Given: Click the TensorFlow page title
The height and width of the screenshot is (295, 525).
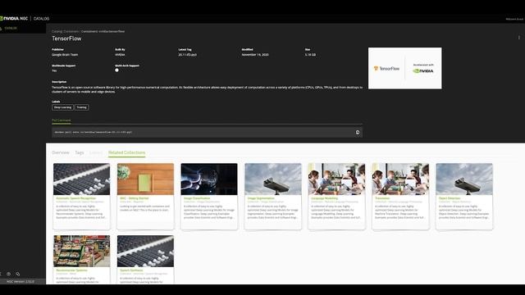Looking at the screenshot, I should 66,39.
